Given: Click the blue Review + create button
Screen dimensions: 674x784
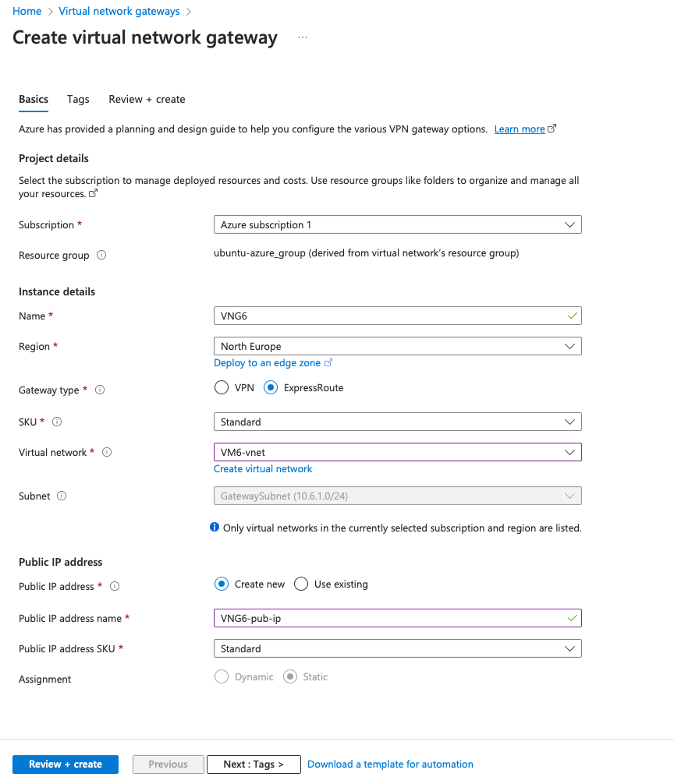Looking at the screenshot, I should [66, 764].
